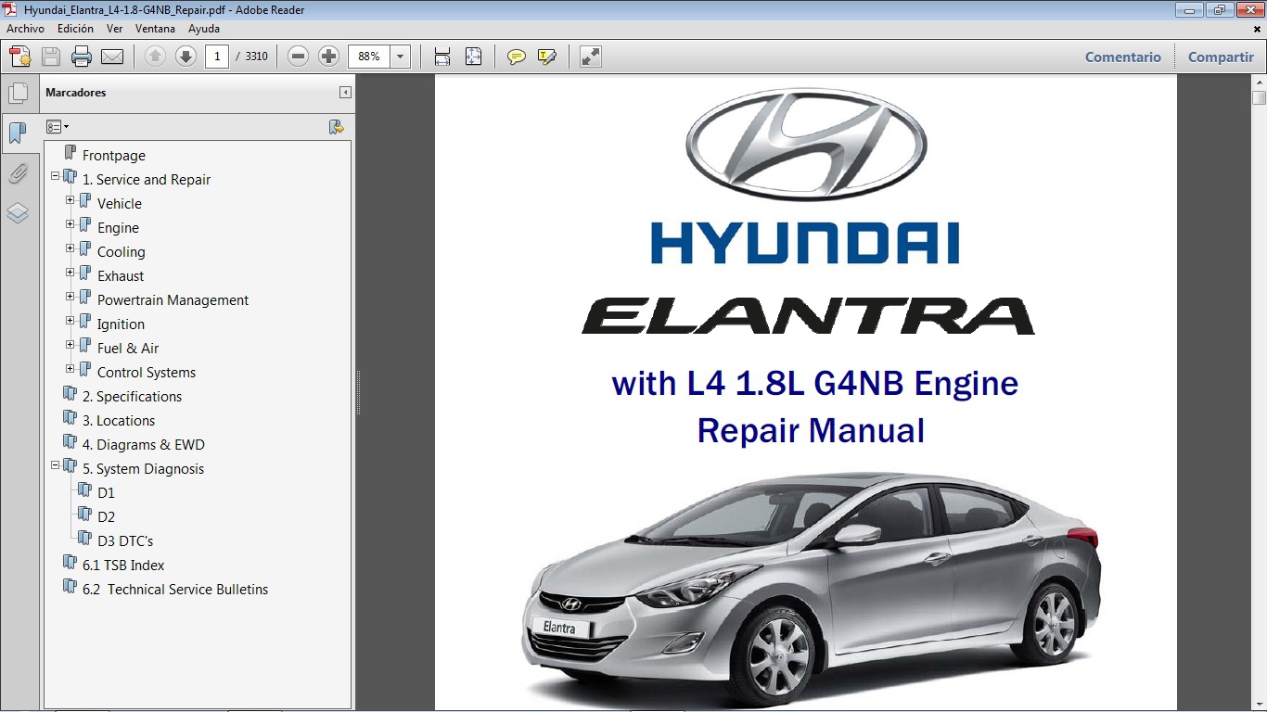
Task: Select the highlight text tool
Action: coord(547,57)
